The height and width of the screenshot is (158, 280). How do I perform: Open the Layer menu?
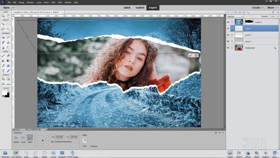pos(39,3)
